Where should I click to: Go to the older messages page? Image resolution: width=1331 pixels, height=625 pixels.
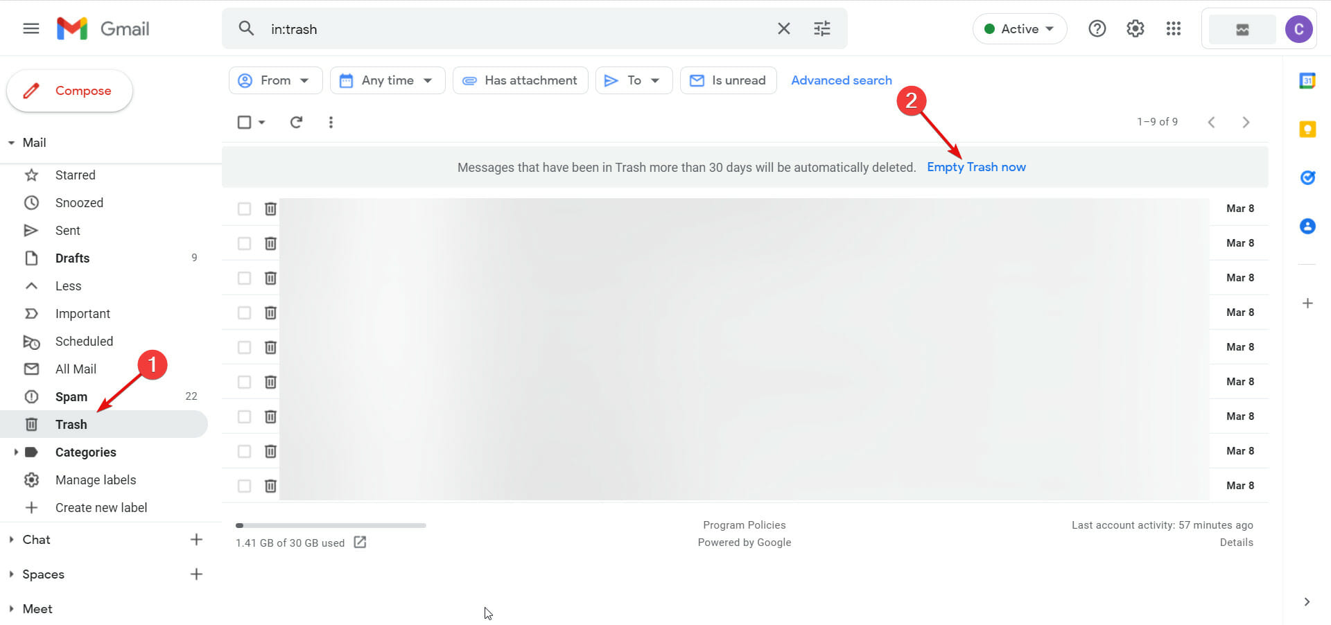1246,122
